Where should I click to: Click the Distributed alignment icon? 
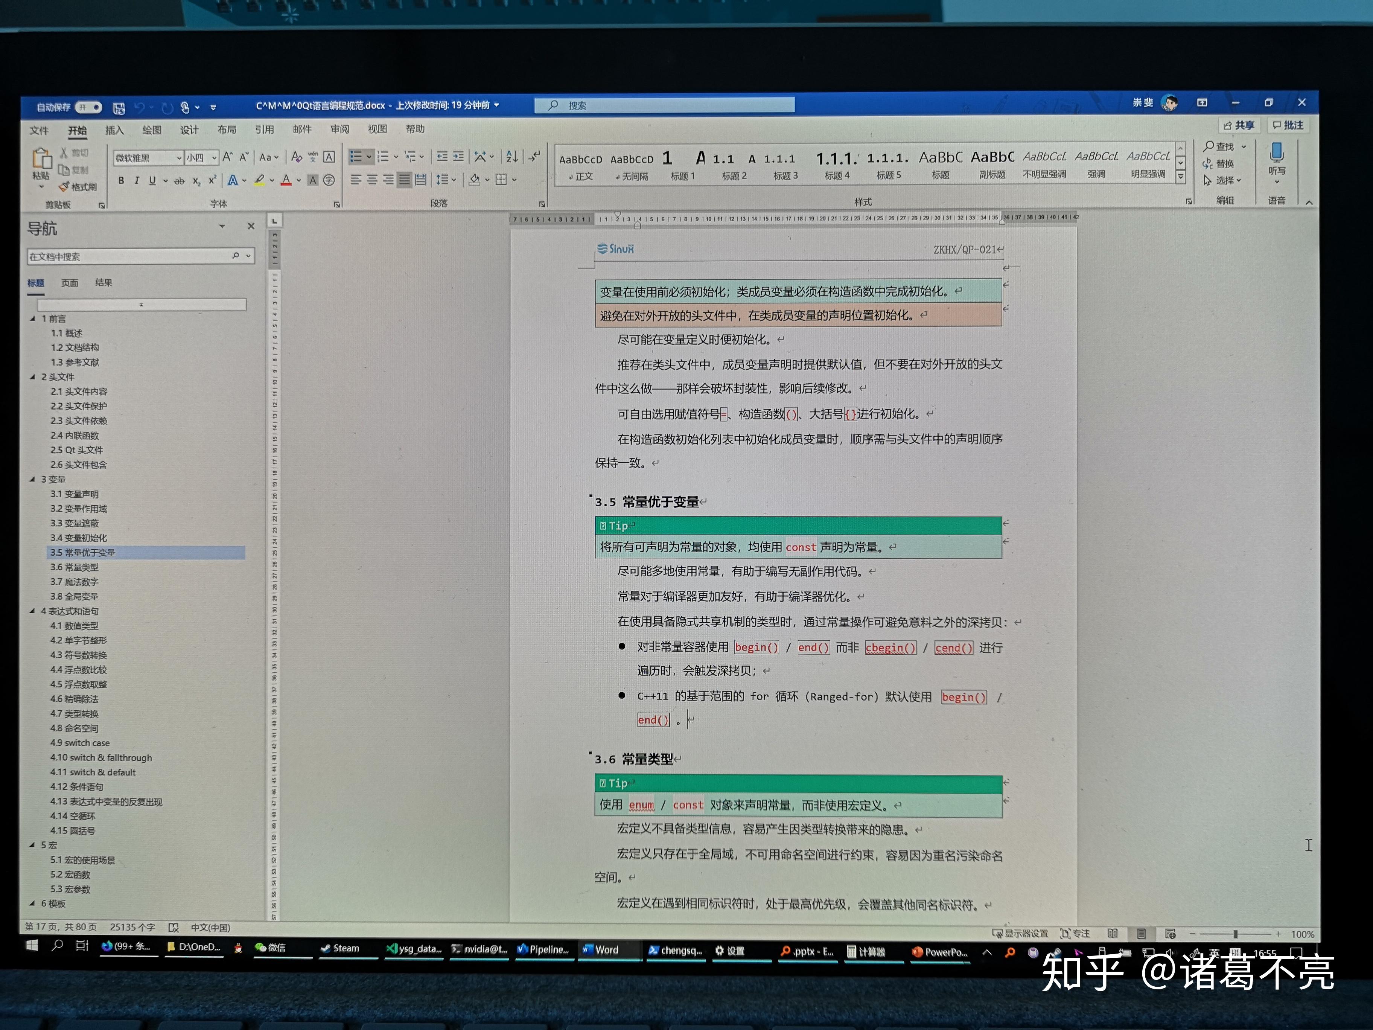420,180
